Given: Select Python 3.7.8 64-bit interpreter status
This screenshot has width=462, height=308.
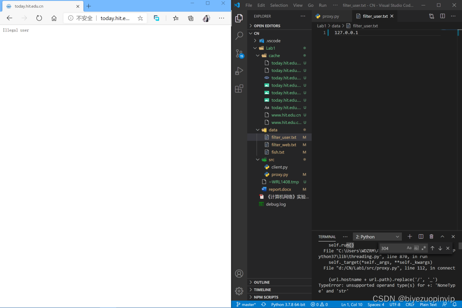Looking at the screenshot, I should [x=288, y=304].
